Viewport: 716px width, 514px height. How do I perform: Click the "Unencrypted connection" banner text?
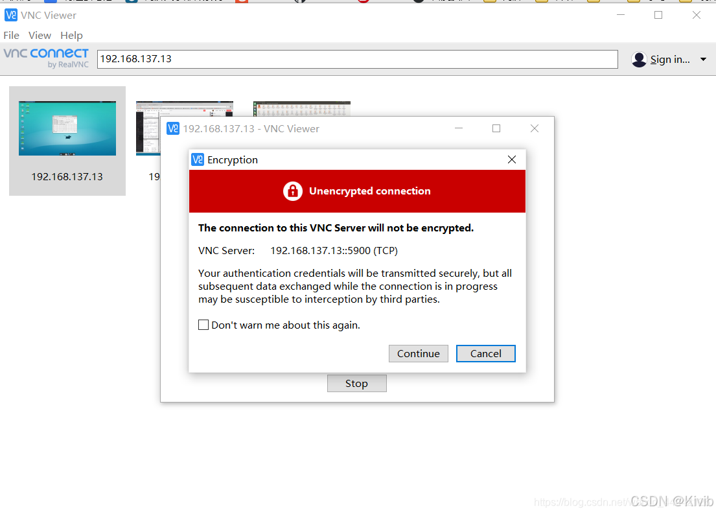coord(370,191)
